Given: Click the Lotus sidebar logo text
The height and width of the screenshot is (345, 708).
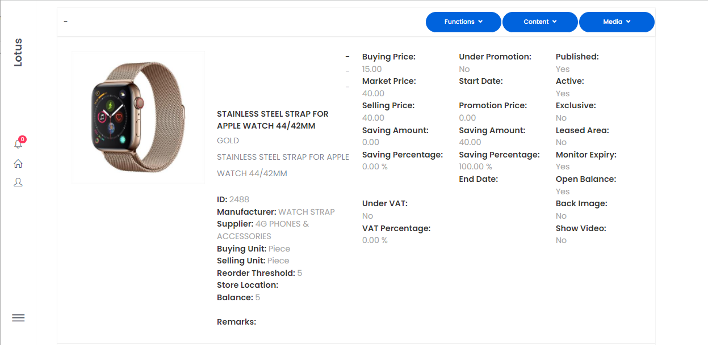Looking at the screenshot, I should point(18,53).
